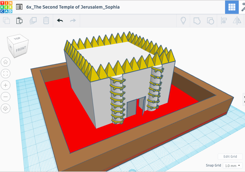Select the Mirror tool
The width and height of the screenshot is (245, 172).
(237, 21)
